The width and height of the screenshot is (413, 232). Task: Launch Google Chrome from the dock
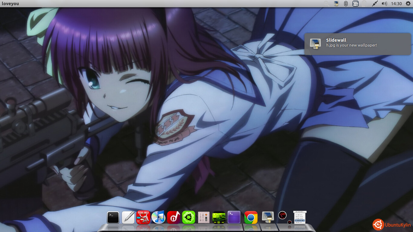point(251,217)
